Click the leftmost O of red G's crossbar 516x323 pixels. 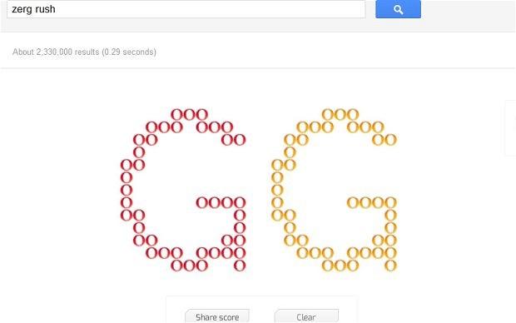202,202
